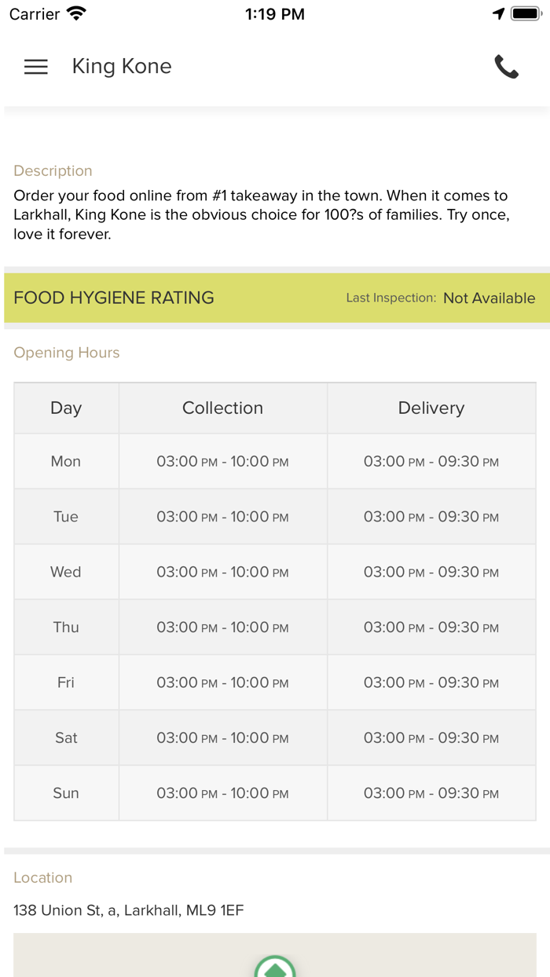Tap the Not Available inspection text
The height and width of the screenshot is (977, 550).
[x=489, y=298]
